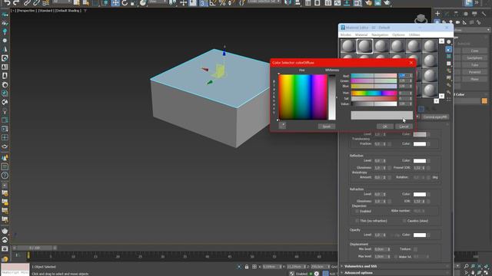This screenshot has width=492, height=276.
Task: Select the first material sample sphere
Action: click(x=348, y=46)
